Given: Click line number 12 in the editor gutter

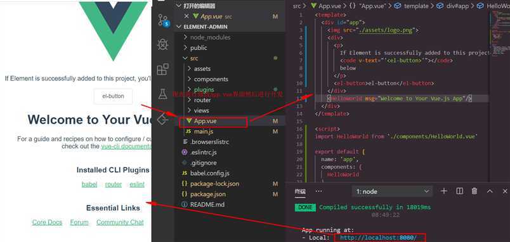Looking at the screenshot, I should (x=299, y=98).
